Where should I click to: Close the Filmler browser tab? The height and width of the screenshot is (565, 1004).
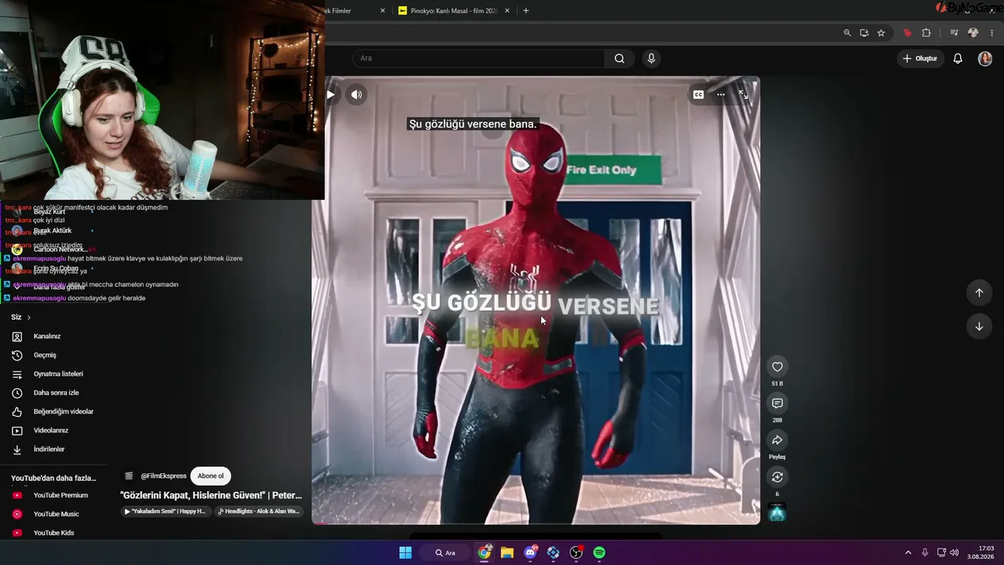[383, 11]
